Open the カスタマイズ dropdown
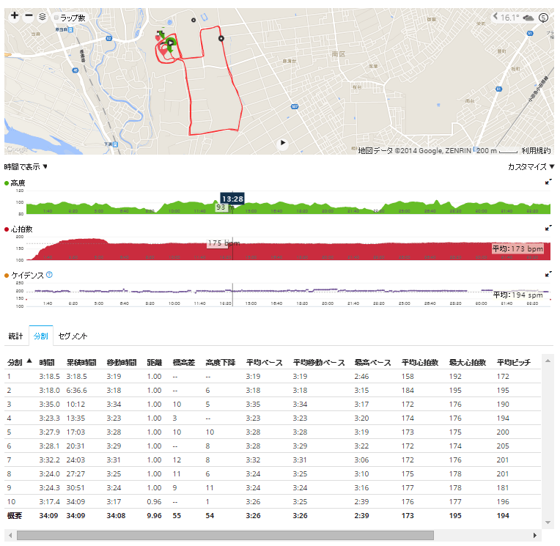The height and width of the screenshot is (546, 560). (x=531, y=167)
